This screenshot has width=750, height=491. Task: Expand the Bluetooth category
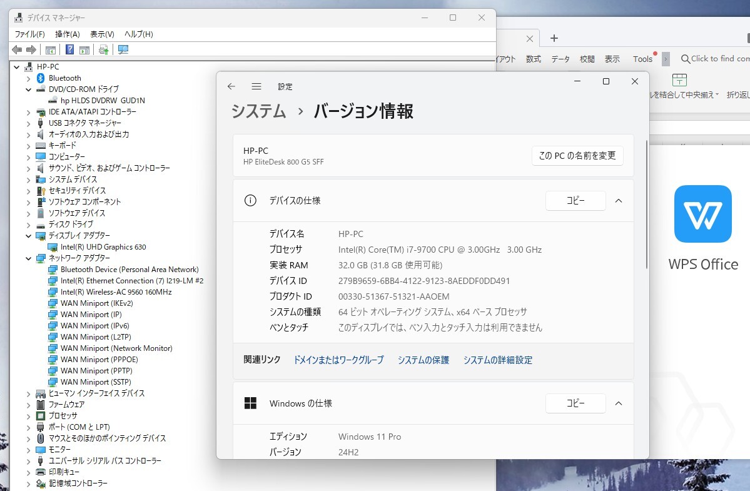[28, 78]
